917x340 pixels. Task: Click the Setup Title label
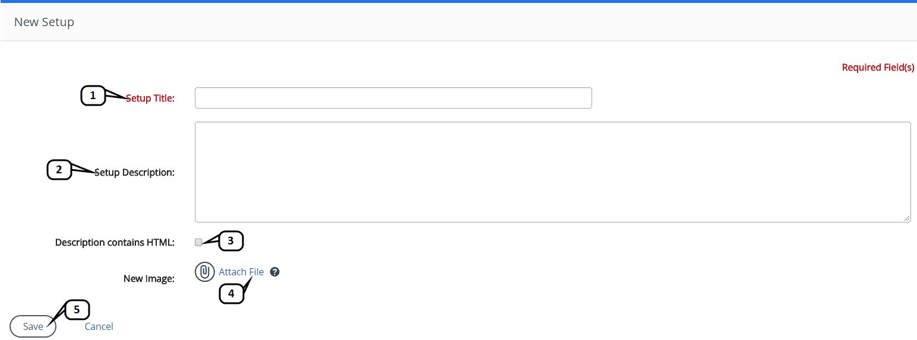[x=150, y=98]
